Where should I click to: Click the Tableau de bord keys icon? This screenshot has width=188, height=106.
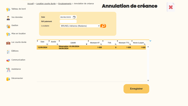click(x=8, y=9)
